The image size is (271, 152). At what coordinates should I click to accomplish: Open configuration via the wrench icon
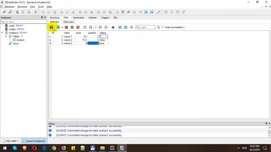pyautogui.click(x=158, y=12)
